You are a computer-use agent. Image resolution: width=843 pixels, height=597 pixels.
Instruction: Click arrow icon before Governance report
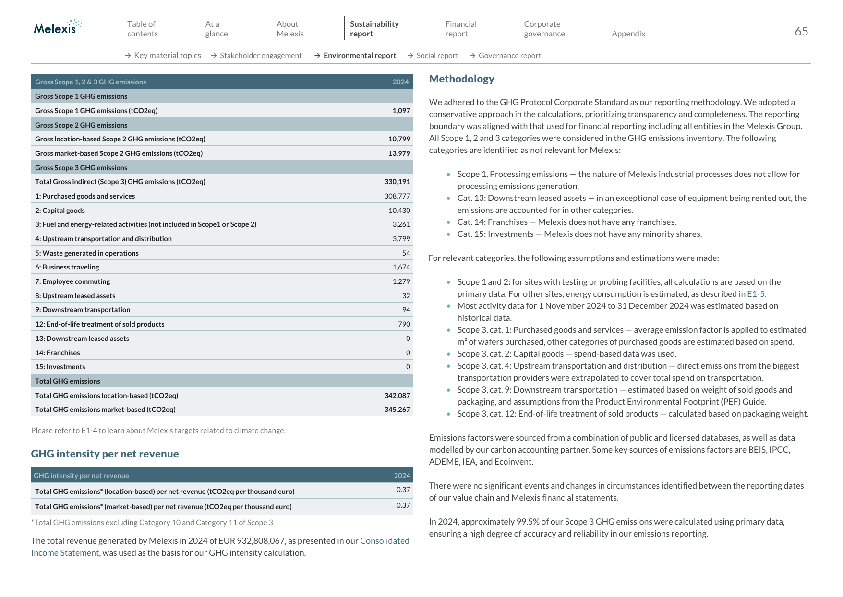pos(473,56)
